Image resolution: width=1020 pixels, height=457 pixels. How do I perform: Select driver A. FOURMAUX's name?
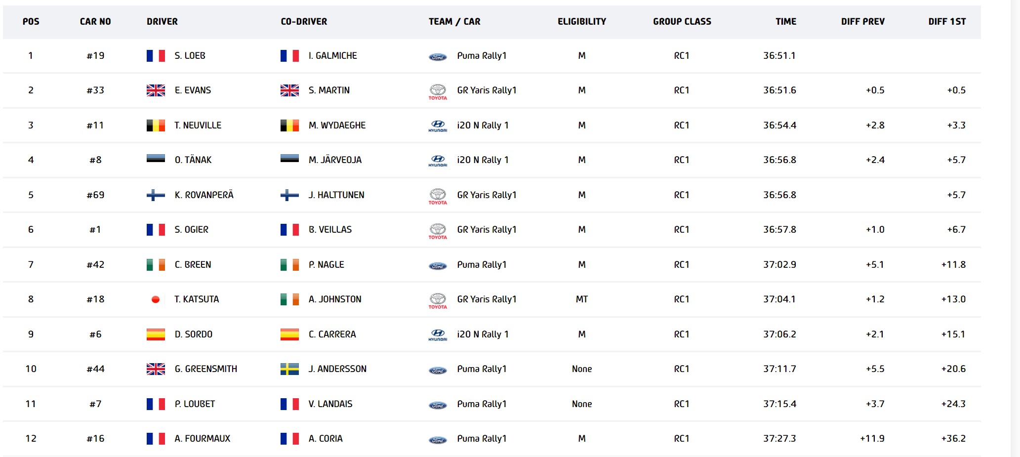(202, 439)
